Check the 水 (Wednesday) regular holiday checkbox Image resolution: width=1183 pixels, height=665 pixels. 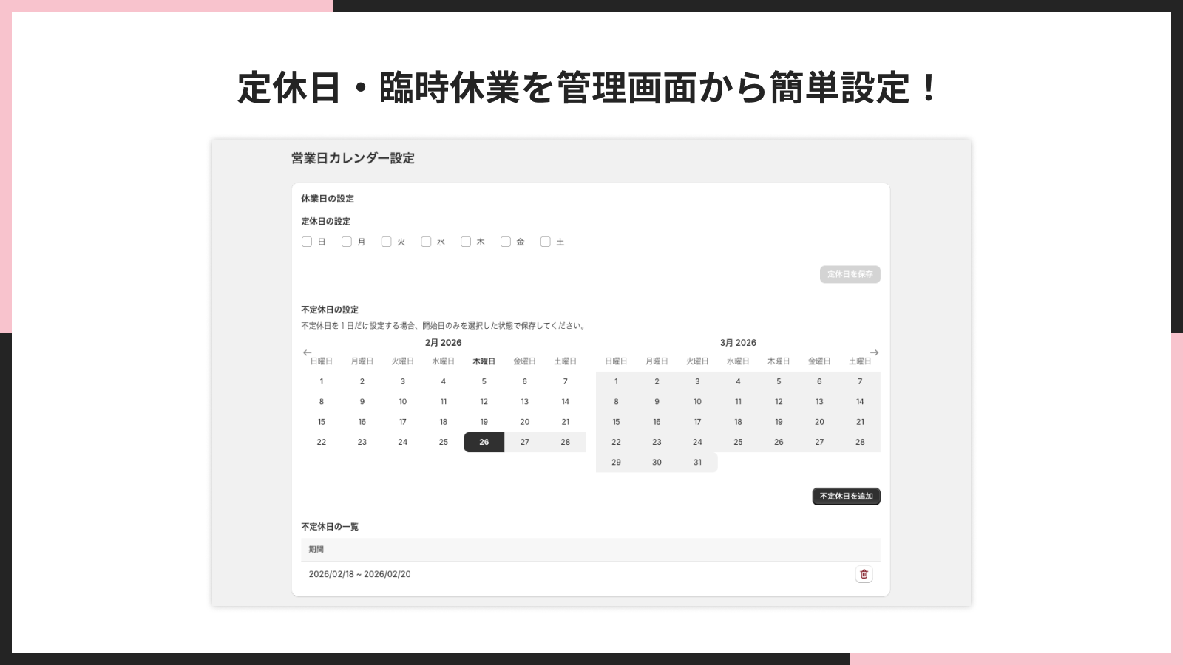coord(426,242)
